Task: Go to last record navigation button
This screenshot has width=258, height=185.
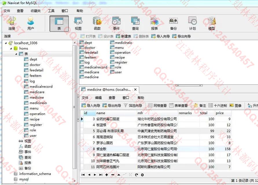Action: pyautogui.click(x=101, y=175)
